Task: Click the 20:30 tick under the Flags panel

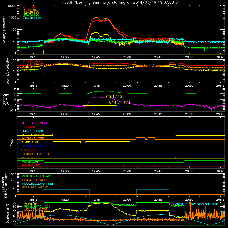Action: pyautogui.click(x=189, y=171)
